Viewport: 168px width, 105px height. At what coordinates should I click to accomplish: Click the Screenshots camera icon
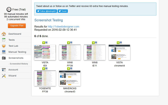(x=4, y=58)
